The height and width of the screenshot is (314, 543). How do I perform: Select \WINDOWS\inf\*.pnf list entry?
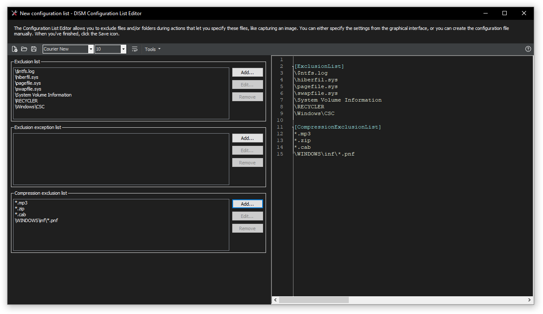tap(36, 221)
